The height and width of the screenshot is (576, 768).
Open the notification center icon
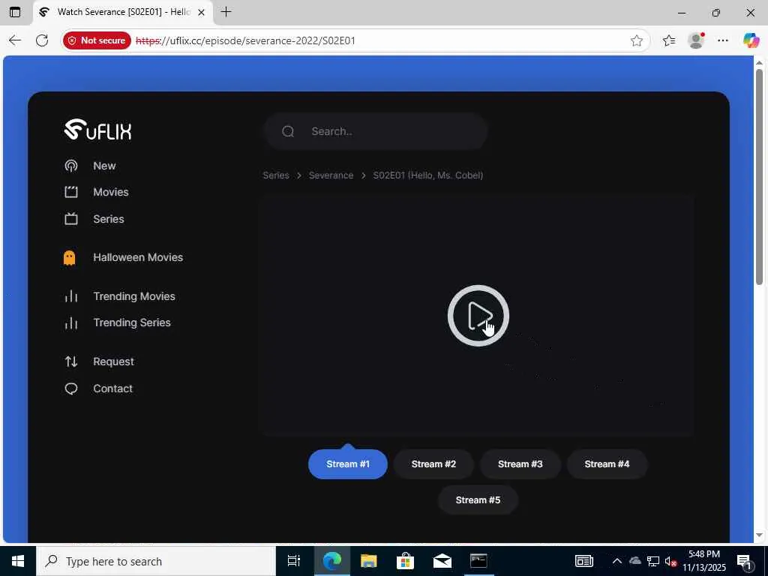coord(744,561)
